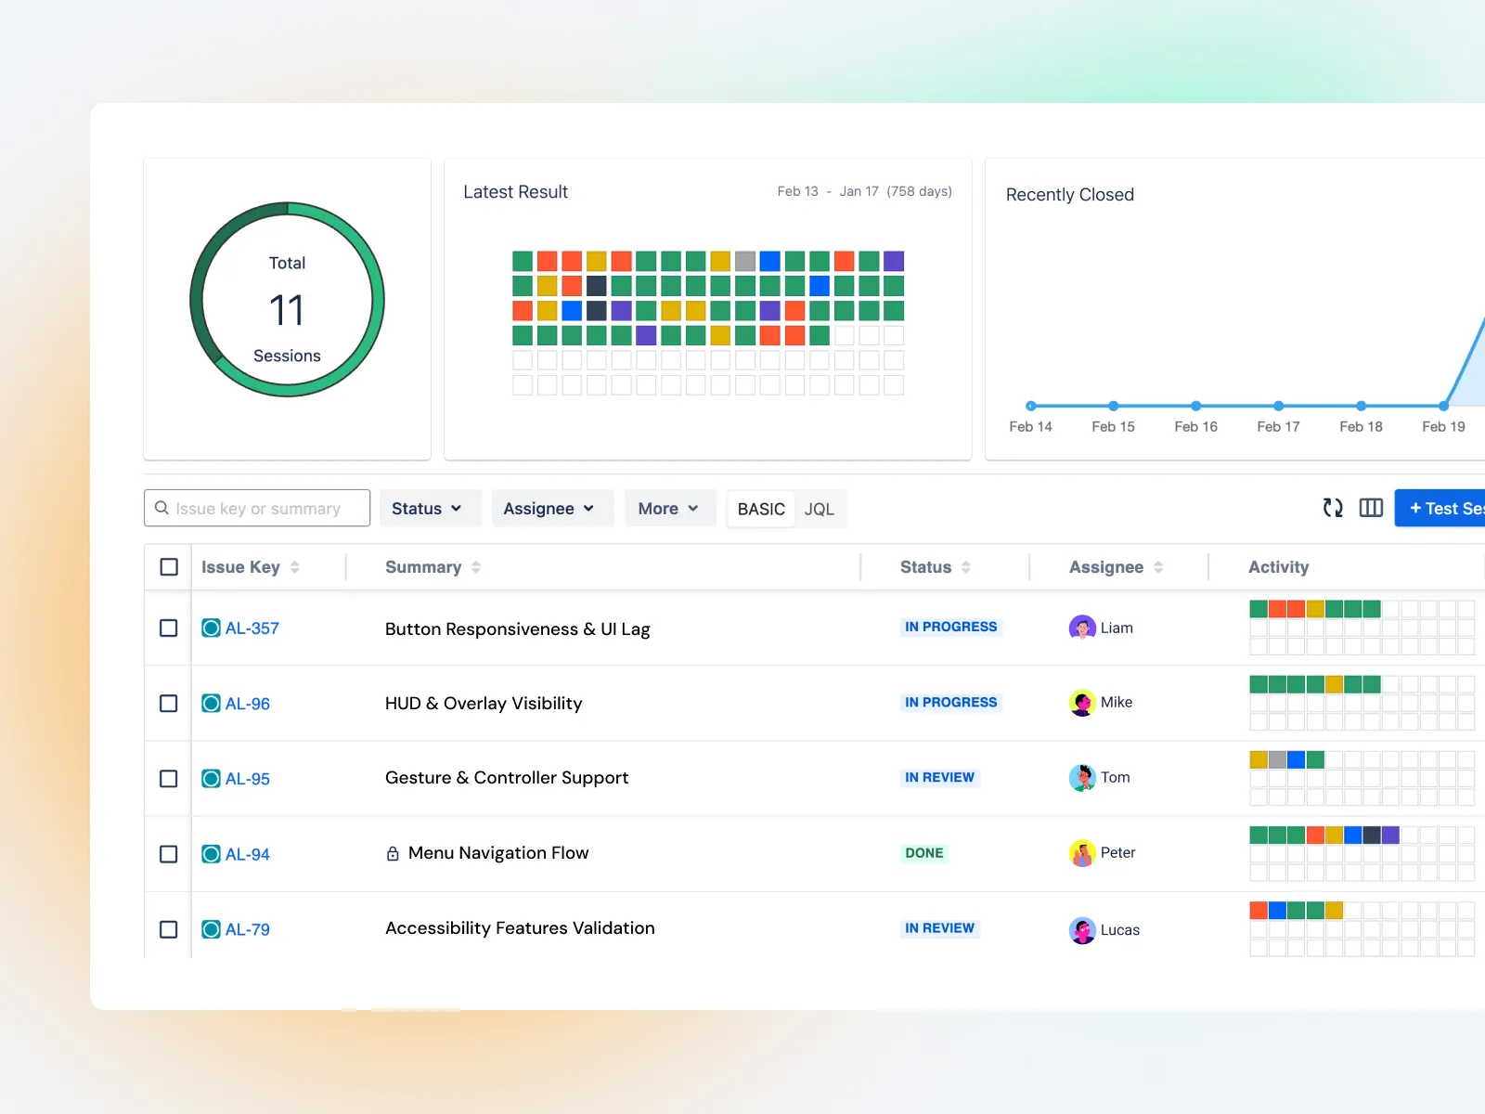Click the AL-357 issue type icon

[210, 628]
